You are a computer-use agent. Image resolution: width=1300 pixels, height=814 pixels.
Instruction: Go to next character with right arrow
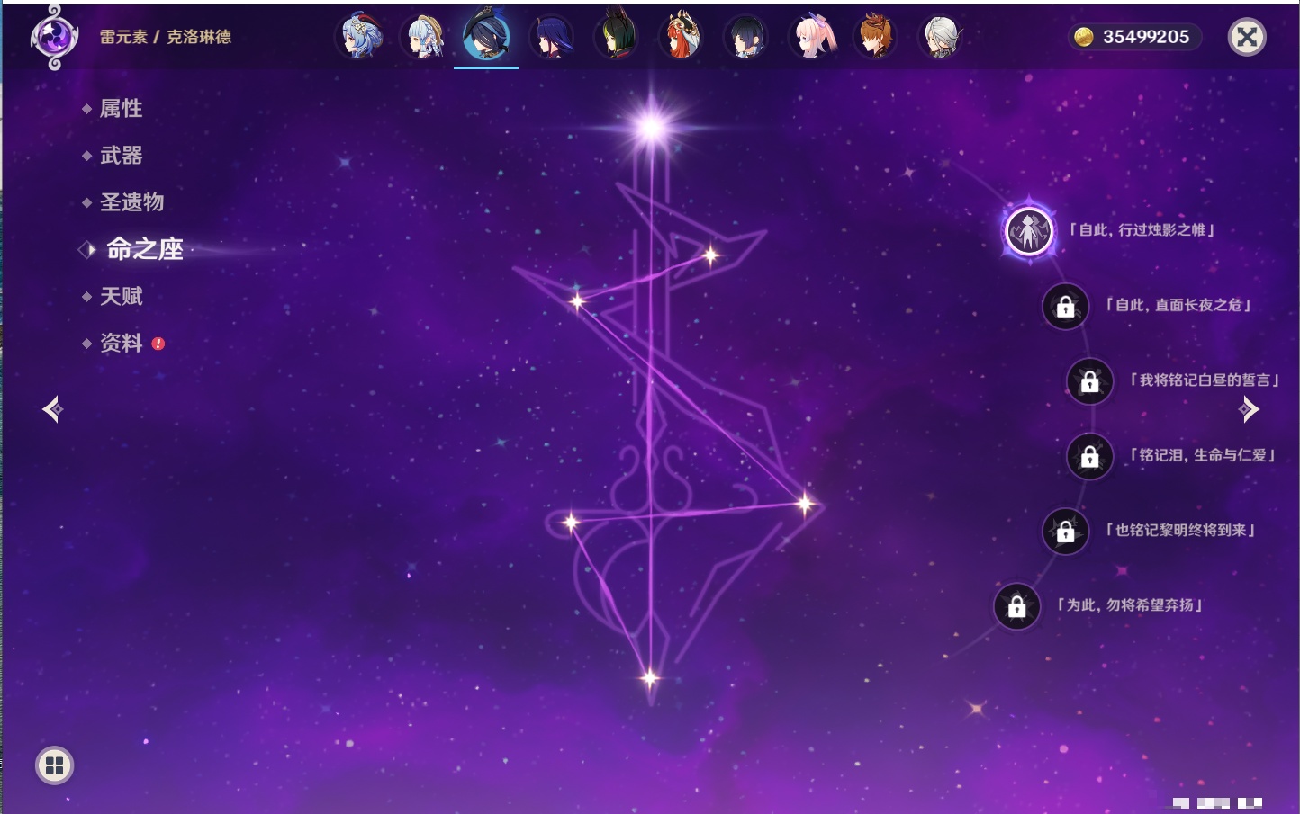1249,410
